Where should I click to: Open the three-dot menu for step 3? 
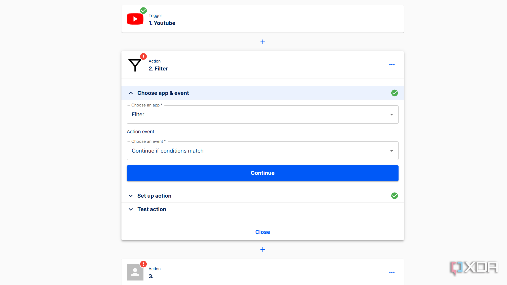(x=392, y=272)
